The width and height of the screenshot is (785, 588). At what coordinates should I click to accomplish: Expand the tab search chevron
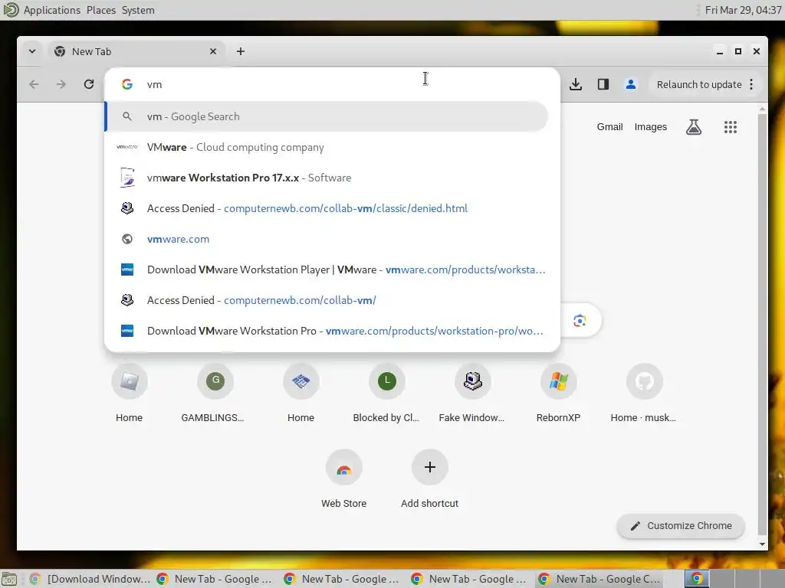(32, 51)
